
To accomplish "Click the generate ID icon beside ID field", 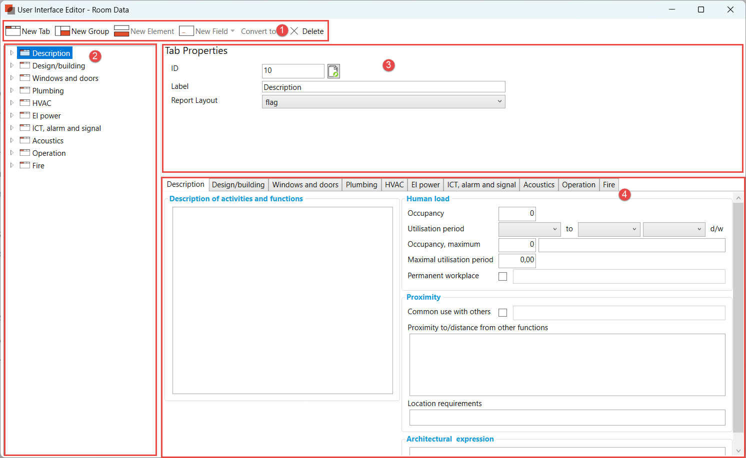I will tap(333, 71).
